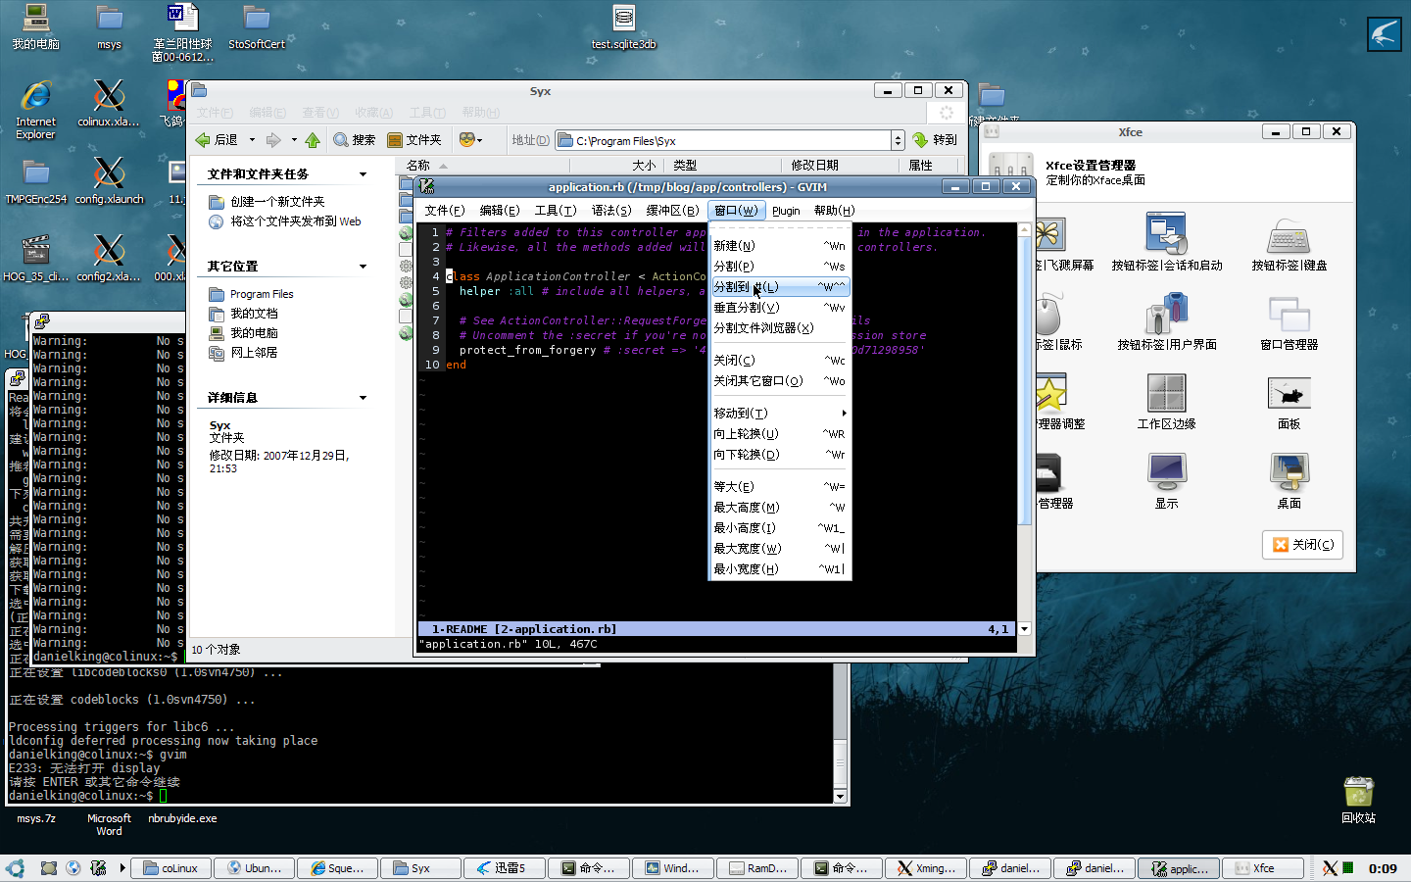The image size is (1411, 882).
Task: Open workspace margins settings icon
Action: click(1166, 394)
